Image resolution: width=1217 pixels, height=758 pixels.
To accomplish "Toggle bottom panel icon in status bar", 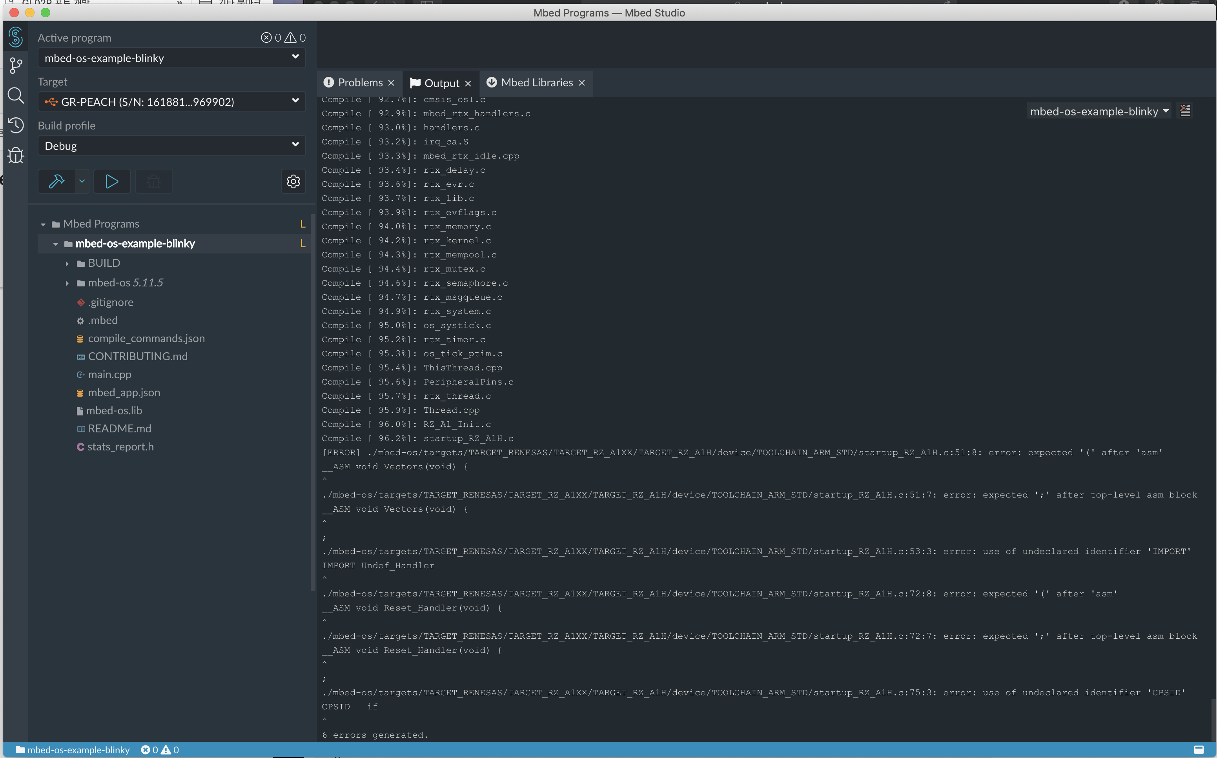I will pyautogui.click(x=1199, y=749).
